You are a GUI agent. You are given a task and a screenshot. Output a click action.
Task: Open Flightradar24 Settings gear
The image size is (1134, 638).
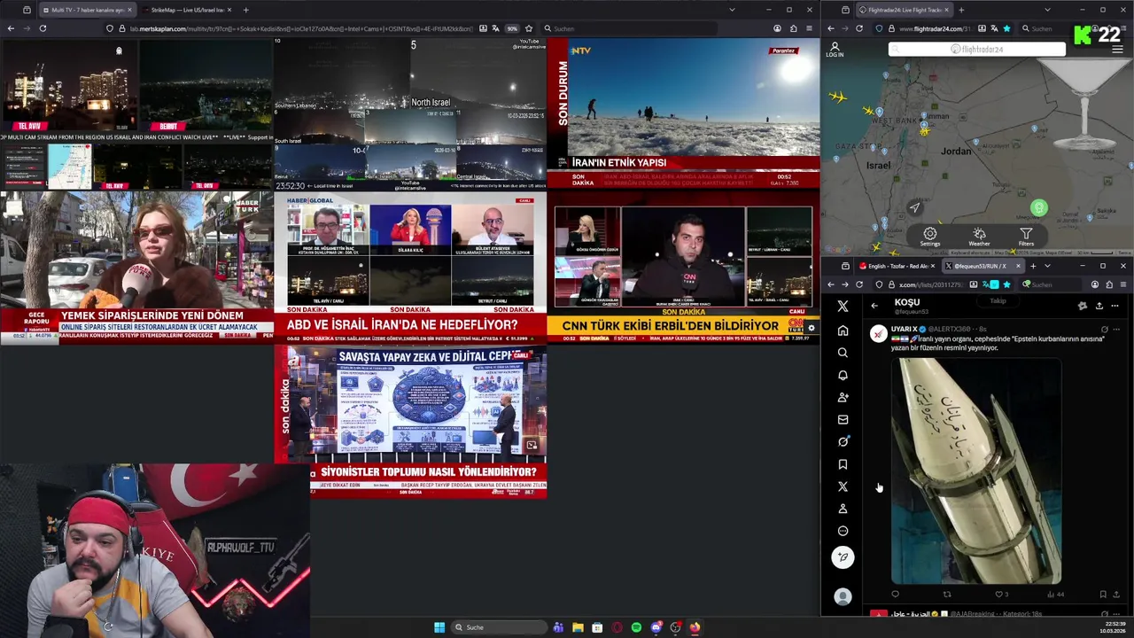pyautogui.click(x=929, y=237)
